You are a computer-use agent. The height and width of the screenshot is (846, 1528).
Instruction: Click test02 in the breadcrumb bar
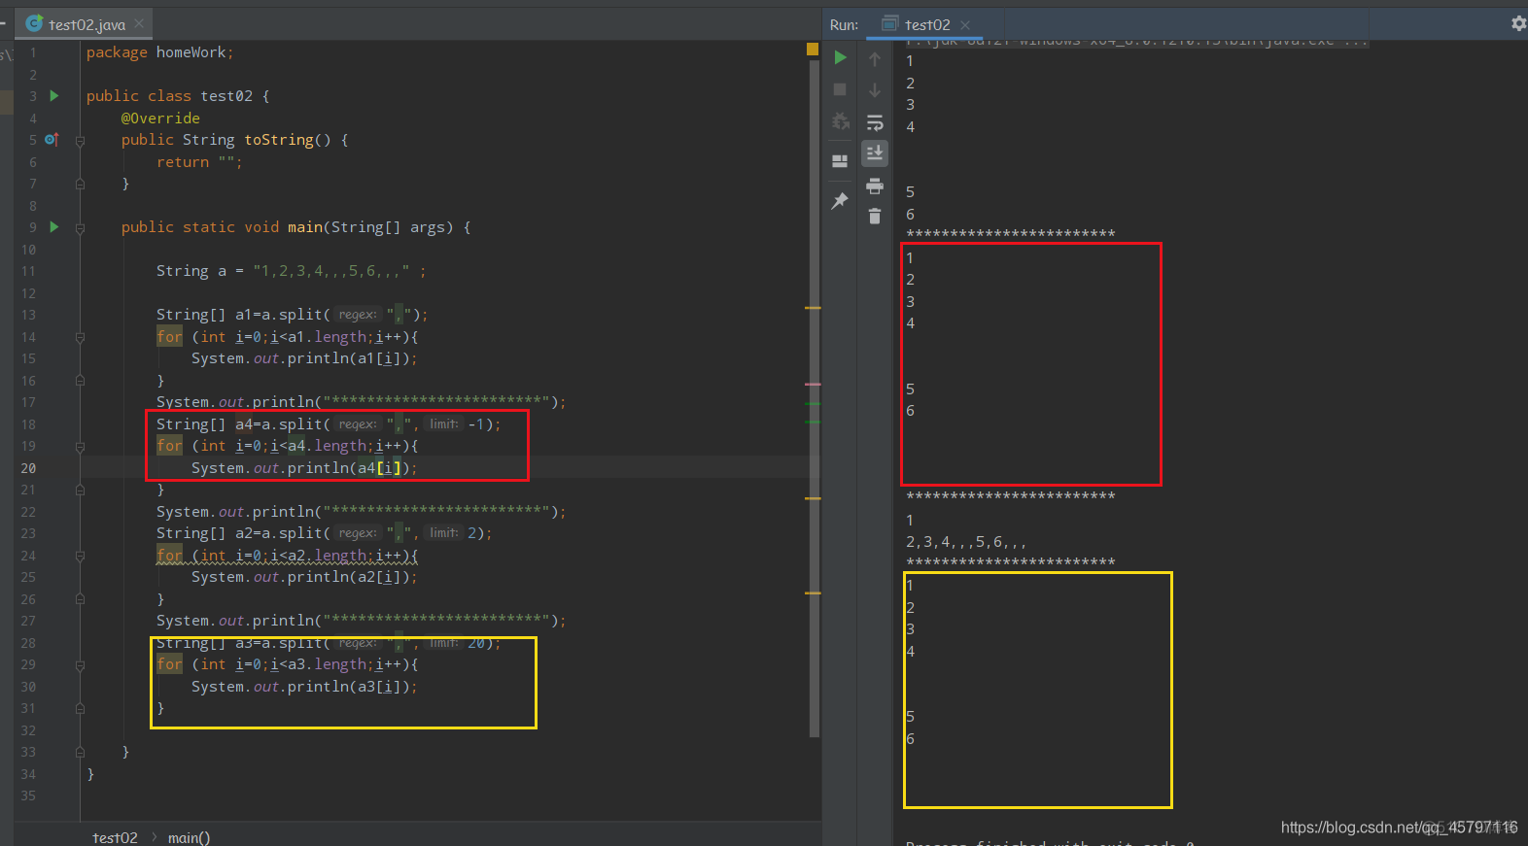[x=115, y=837]
